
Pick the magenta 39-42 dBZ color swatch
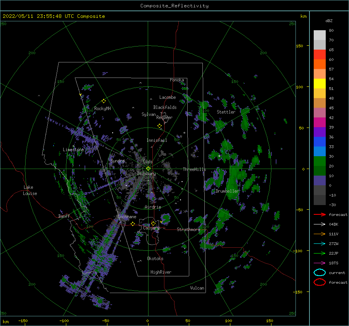320,122
